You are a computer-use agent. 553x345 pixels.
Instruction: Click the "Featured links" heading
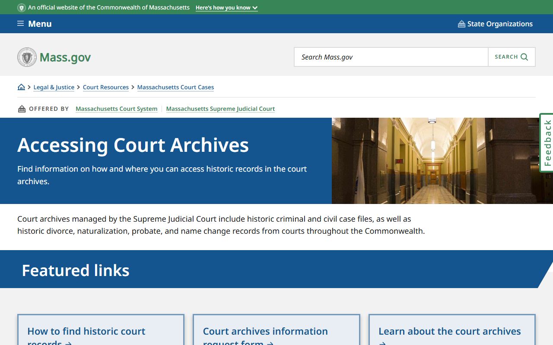tap(76, 270)
